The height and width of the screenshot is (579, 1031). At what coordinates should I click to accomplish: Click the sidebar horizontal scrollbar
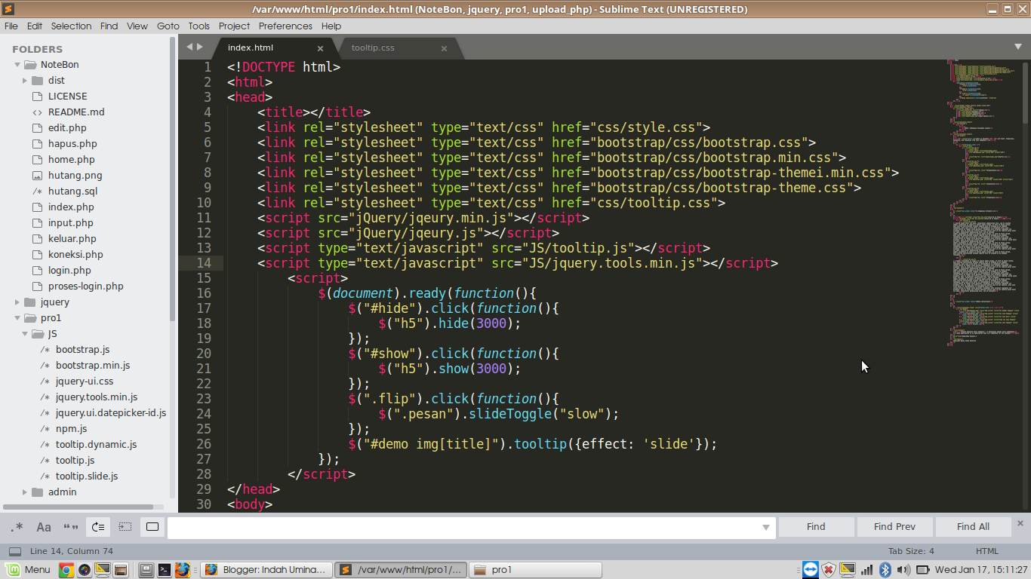(78, 507)
